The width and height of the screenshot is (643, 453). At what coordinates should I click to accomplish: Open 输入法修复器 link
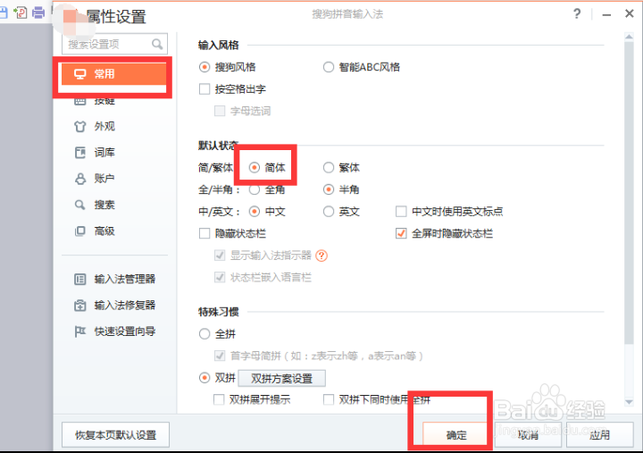(125, 306)
